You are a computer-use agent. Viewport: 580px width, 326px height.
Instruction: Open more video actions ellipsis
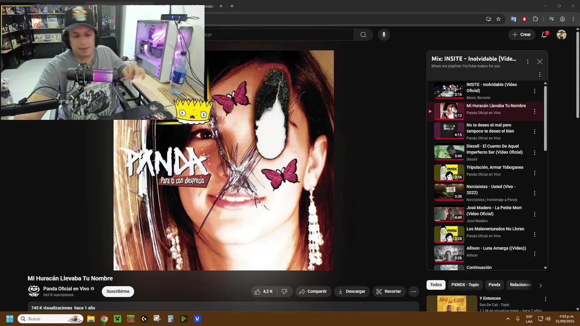pyautogui.click(x=414, y=292)
